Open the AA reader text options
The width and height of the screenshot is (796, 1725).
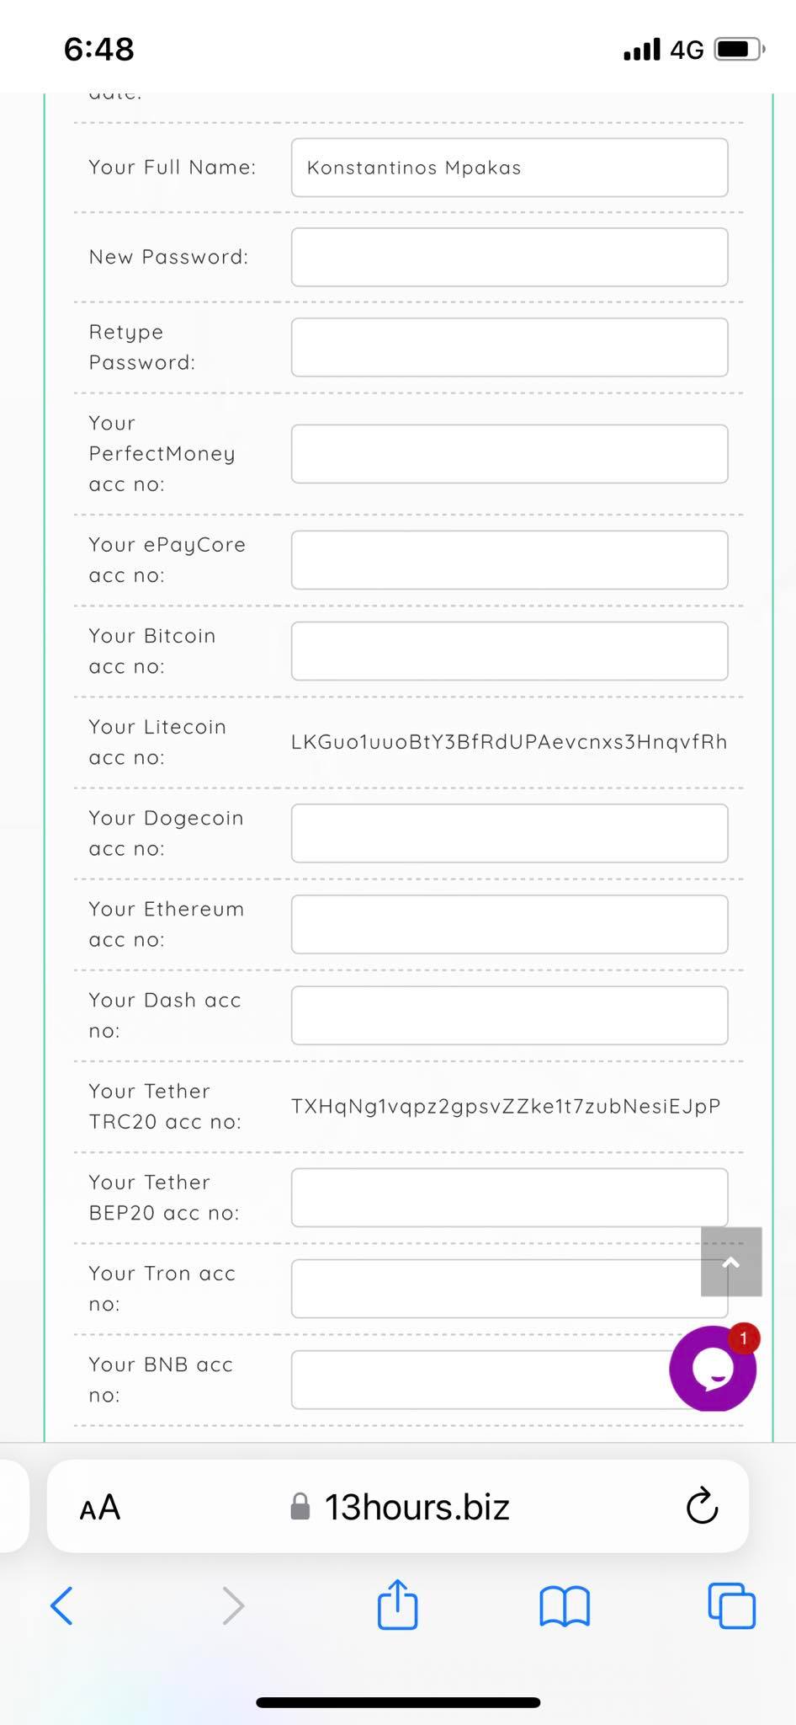point(100,1508)
